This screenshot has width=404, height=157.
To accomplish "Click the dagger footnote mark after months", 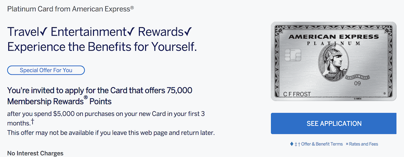I will point(33,121).
